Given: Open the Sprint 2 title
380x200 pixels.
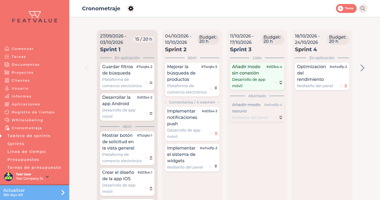Looking at the screenshot, I should click(x=176, y=49).
